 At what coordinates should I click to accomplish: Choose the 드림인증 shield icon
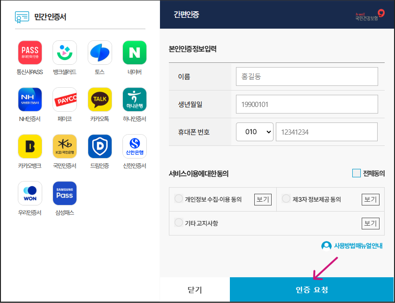(x=99, y=146)
